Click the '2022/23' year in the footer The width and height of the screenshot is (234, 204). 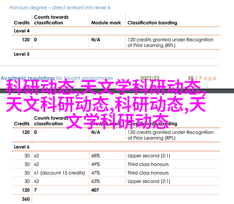tap(151, 78)
